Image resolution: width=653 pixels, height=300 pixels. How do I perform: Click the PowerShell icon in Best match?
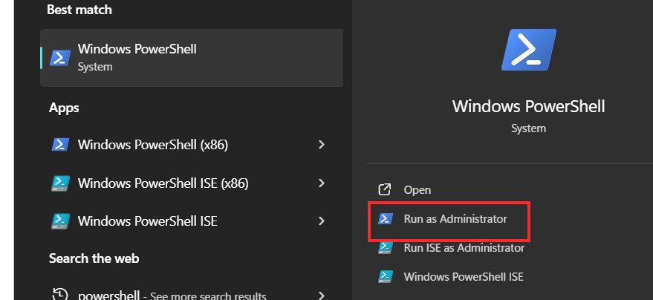[x=60, y=58]
